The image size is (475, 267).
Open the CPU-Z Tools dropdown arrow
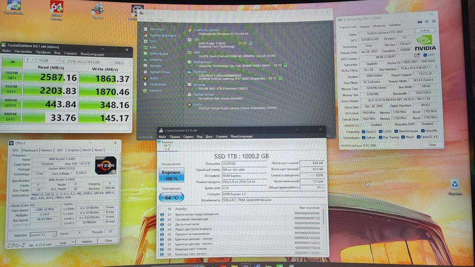pyautogui.click(x=73, y=242)
